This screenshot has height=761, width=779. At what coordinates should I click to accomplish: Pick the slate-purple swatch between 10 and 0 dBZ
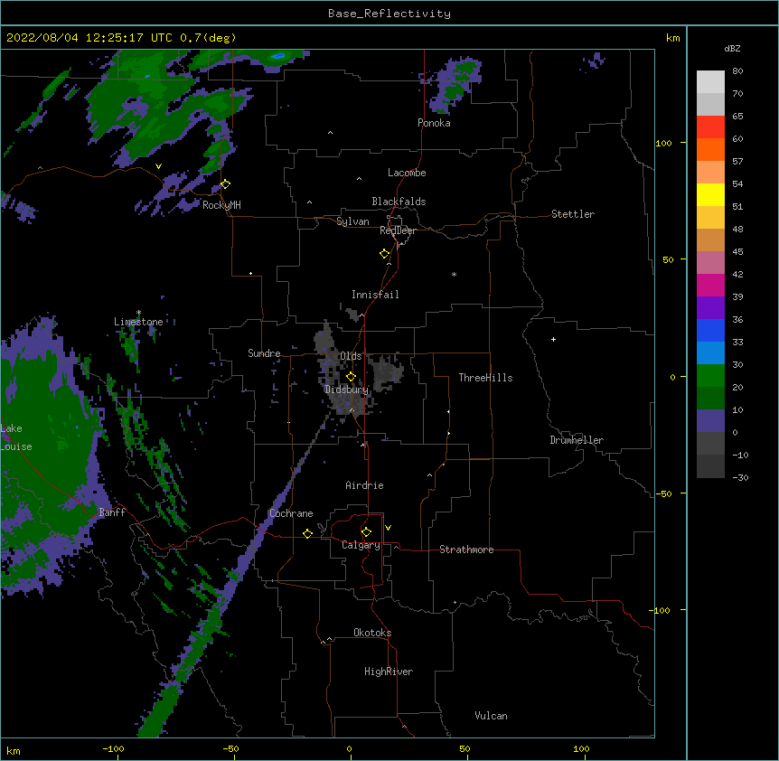[710, 421]
